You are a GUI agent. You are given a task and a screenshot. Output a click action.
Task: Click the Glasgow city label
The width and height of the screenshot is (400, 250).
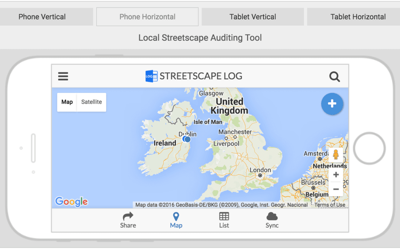211,93
